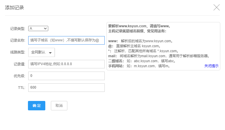The height and width of the screenshot is (130, 225).
Task: Click the 线路类型 label
Action: [18, 52]
